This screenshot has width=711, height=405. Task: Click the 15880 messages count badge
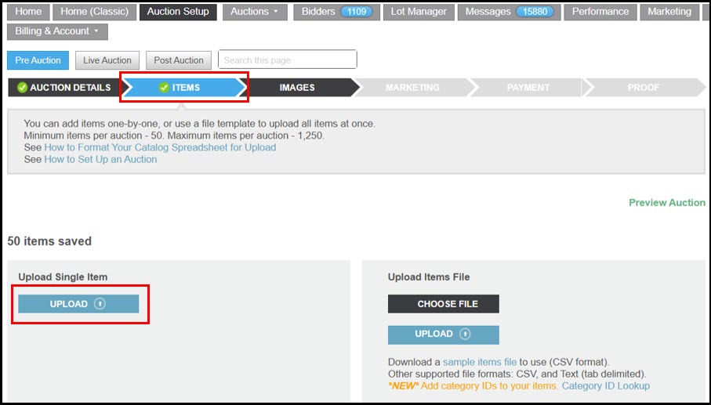(535, 12)
